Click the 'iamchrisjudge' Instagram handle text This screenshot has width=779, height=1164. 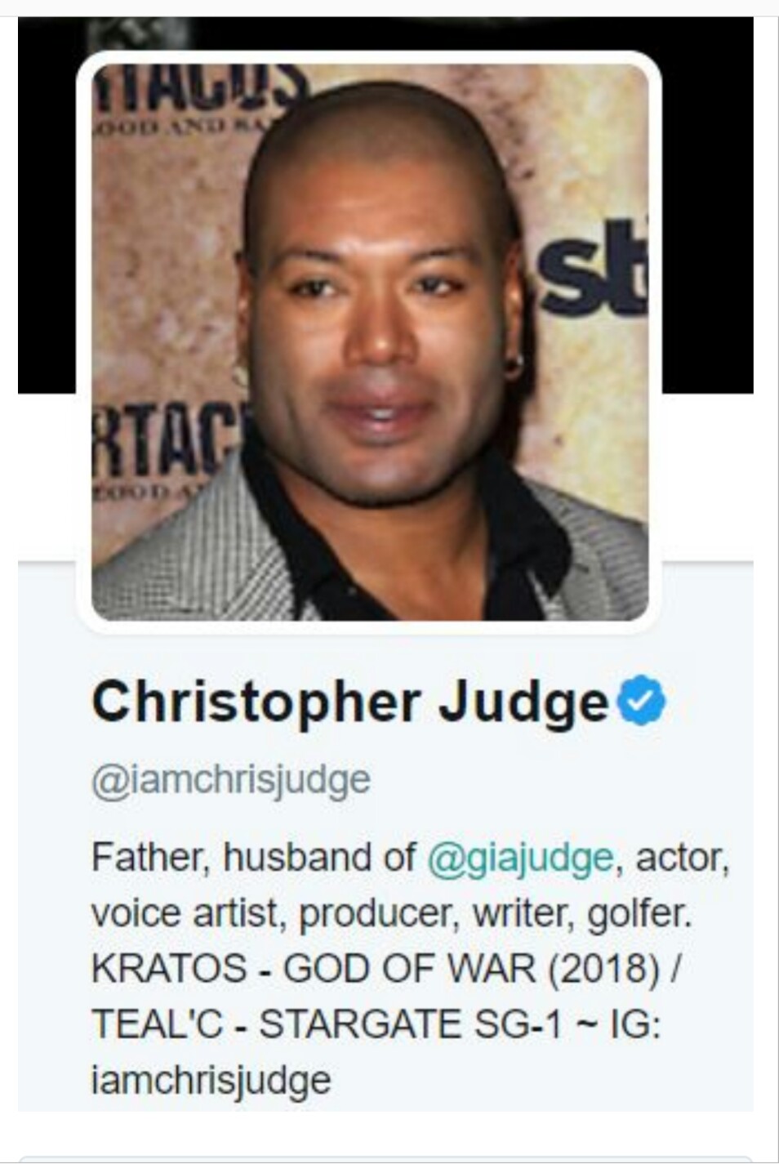[211, 1080]
